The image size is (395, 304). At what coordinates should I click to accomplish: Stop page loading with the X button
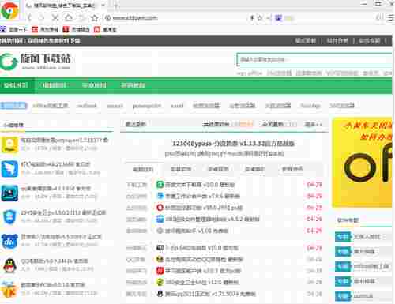(55, 17)
